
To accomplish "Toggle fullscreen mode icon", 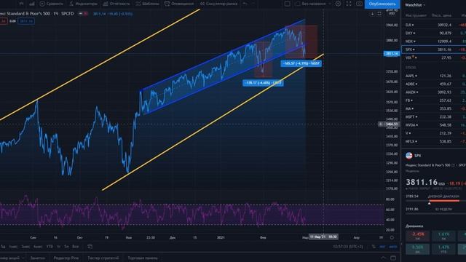I will (x=349, y=4).
